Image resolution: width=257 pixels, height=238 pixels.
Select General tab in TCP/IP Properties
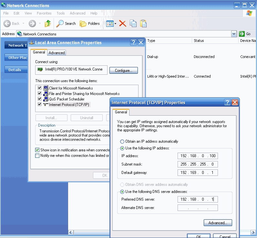click(x=121, y=112)
